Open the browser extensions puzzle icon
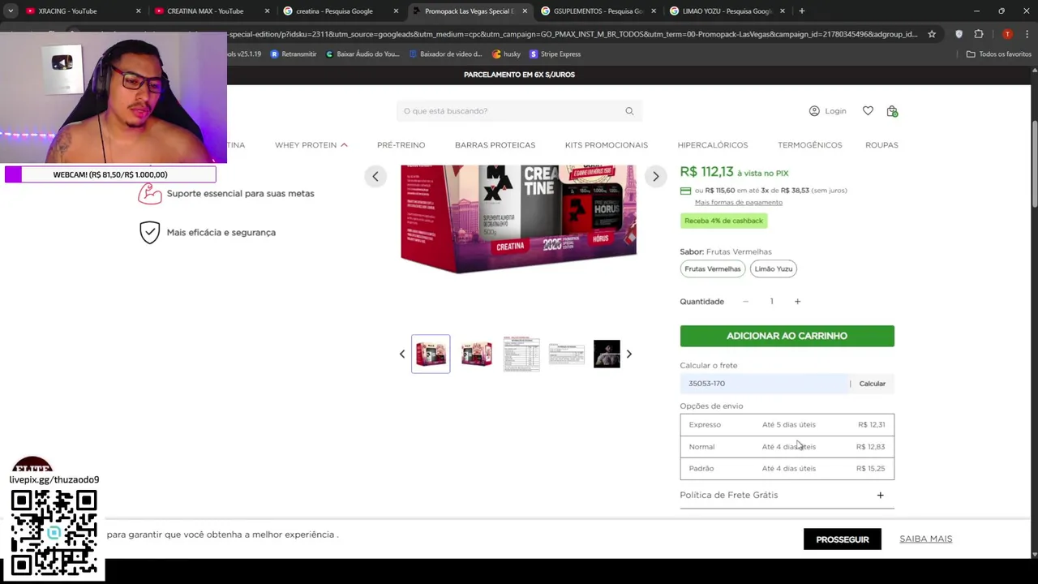 [979, 34]
